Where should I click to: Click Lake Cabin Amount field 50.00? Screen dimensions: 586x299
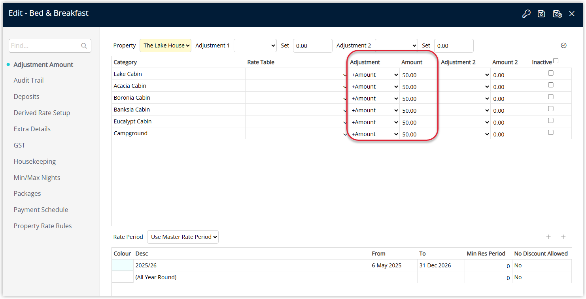(419, 75)
